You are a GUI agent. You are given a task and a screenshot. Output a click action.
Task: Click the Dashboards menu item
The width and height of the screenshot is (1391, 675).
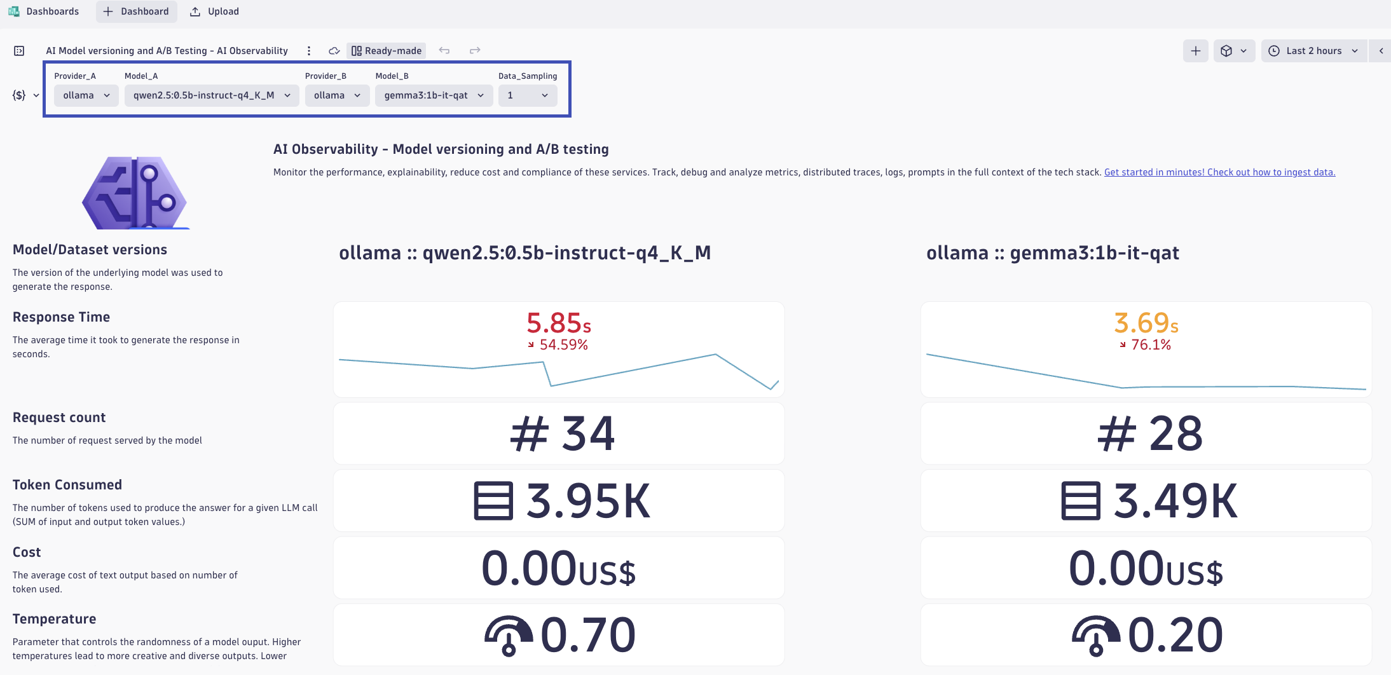coord(52,11)
